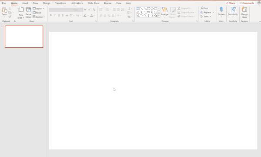Open Design Ideas pane
The width and height of the screenshot is (261, 157).
point(244,12)
